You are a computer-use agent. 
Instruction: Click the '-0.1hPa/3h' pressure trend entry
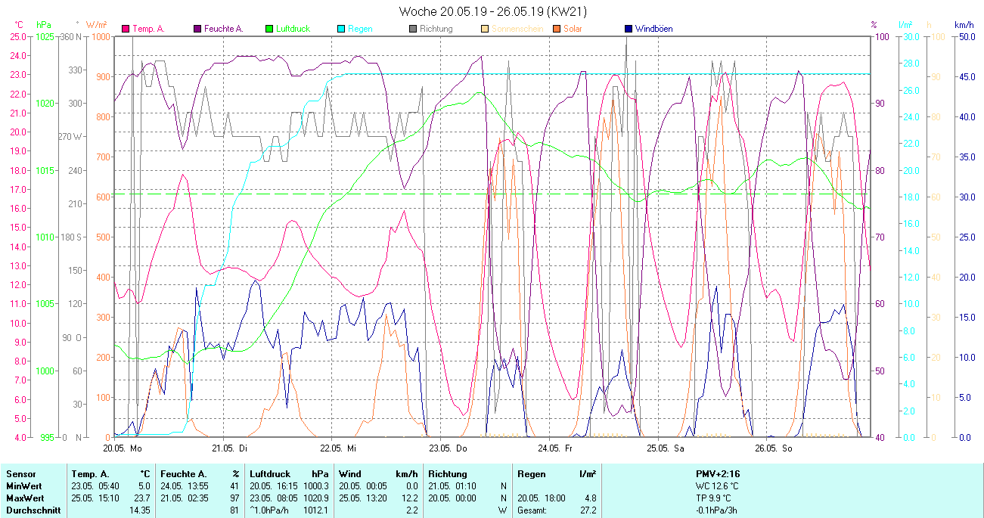[x=718, y=510]
